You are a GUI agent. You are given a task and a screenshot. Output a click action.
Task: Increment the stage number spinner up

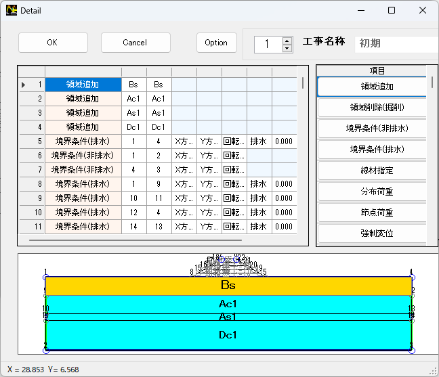[287, 41]
